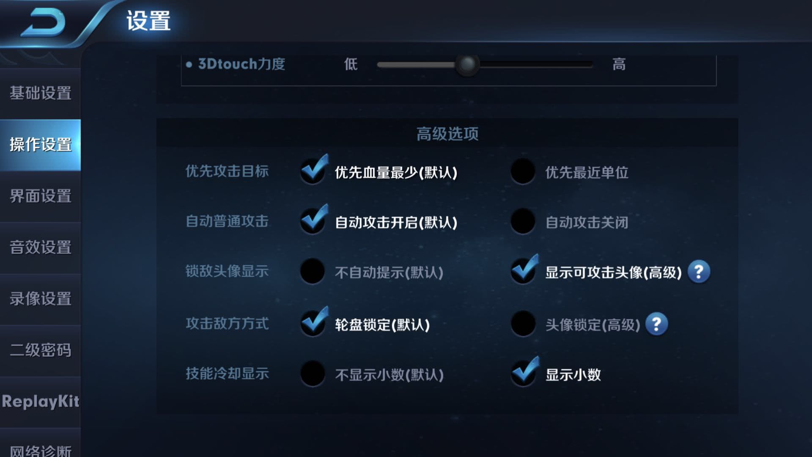The width and height of the screenshot is (812, 457).
Task: Toggle 自动攻击开启(默认) checkbox on
Action: click(310, 222)
